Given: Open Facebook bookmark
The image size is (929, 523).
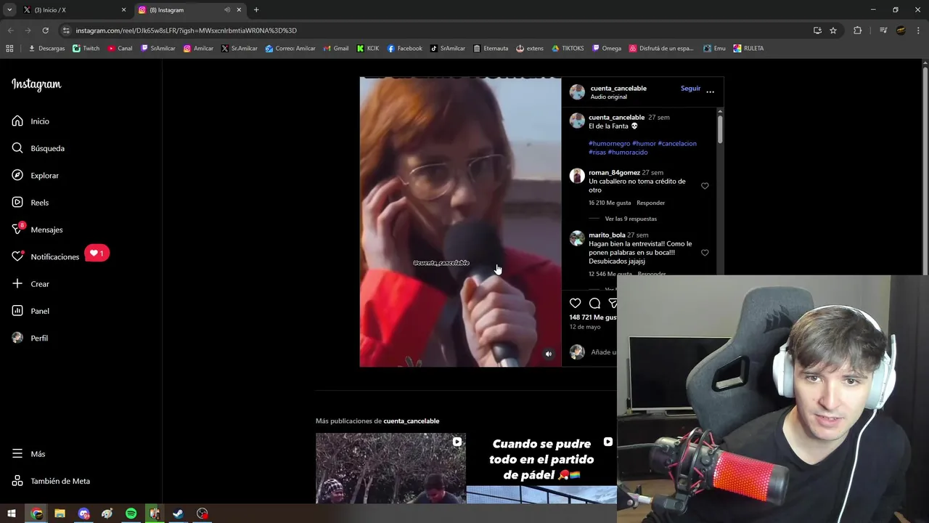Looking at the screenshot, I should 404,49.
